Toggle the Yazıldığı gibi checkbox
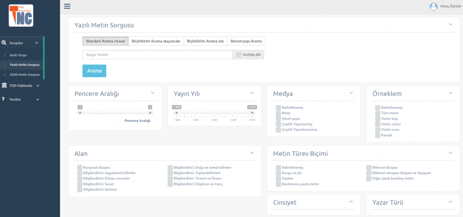Screen dimensions: 463x217 pos(239,55)
